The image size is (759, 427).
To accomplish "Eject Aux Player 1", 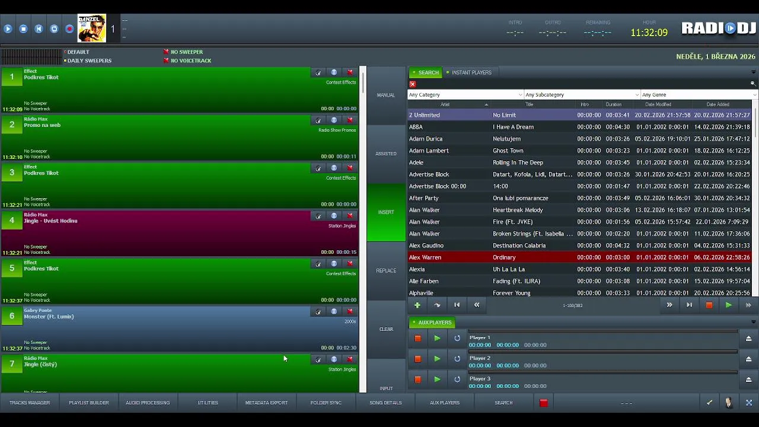I will 748,338.
